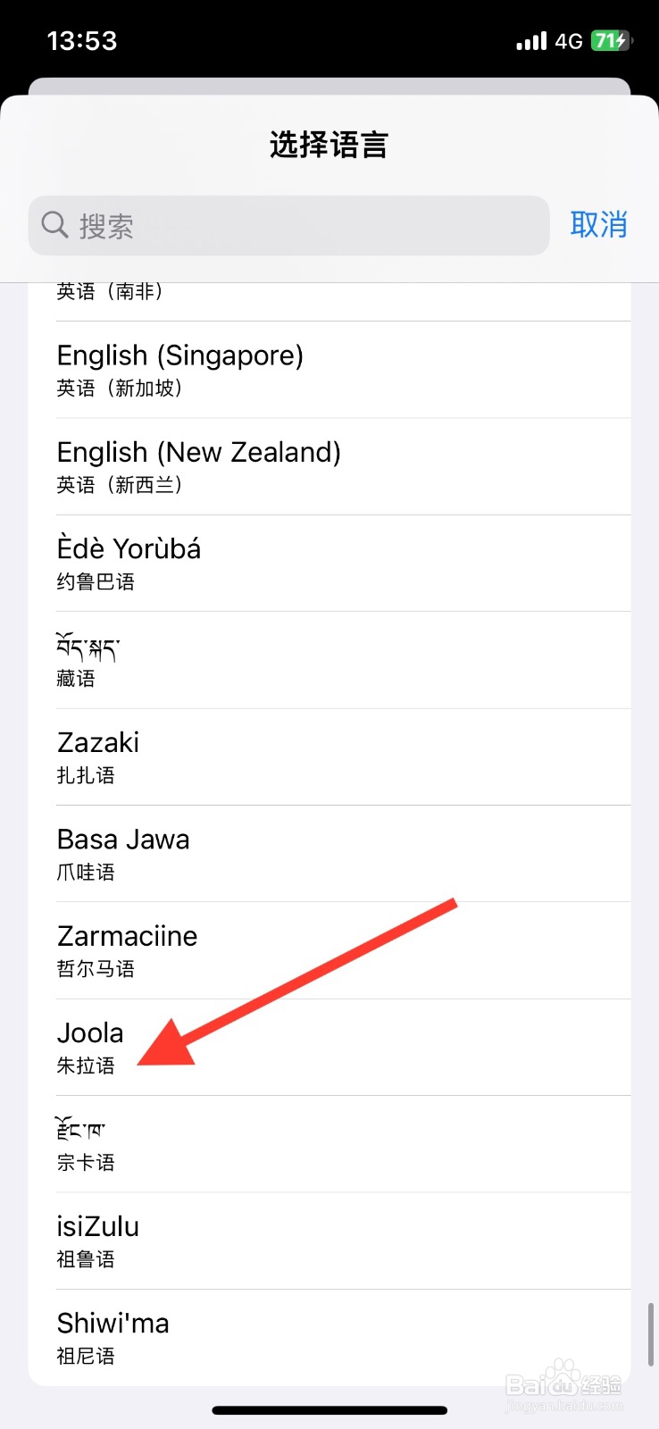This screenshot has height=1429, width=659.
Task: Tap the 13:53 clock in status bar
Action: 82,41
